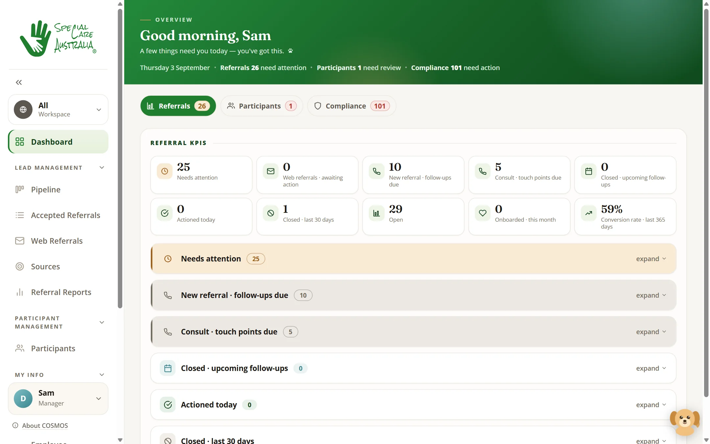
Task: Click trend arrow icon on Conversion rate card
Action: click(589, 213)
